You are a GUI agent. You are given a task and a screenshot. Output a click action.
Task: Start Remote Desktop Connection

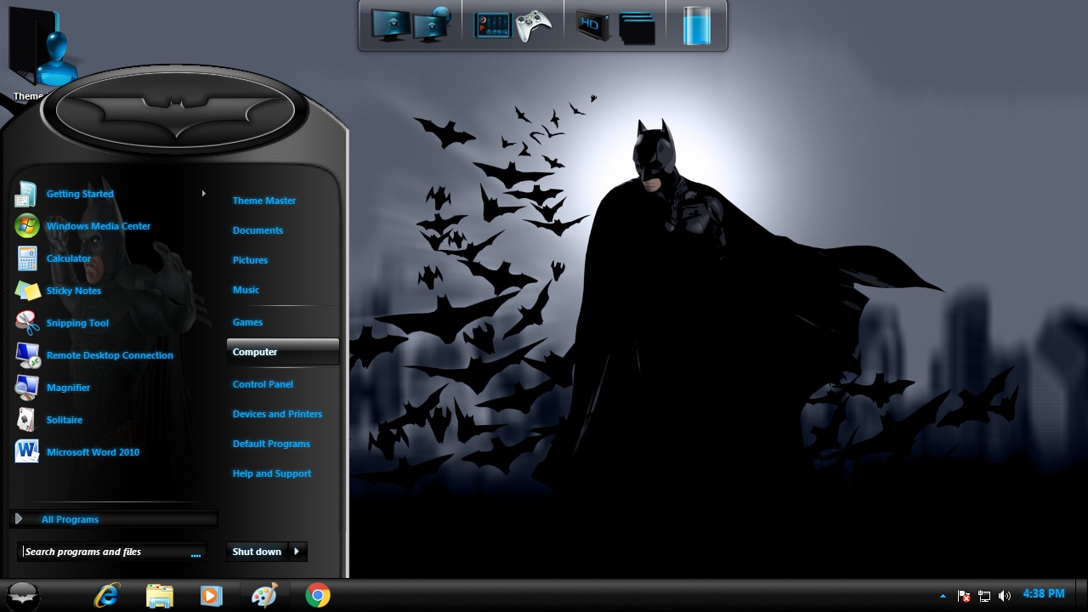(110, 355)
